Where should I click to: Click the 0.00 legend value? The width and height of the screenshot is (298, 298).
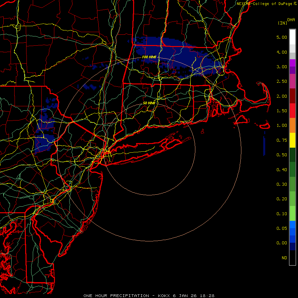(282, 243)
